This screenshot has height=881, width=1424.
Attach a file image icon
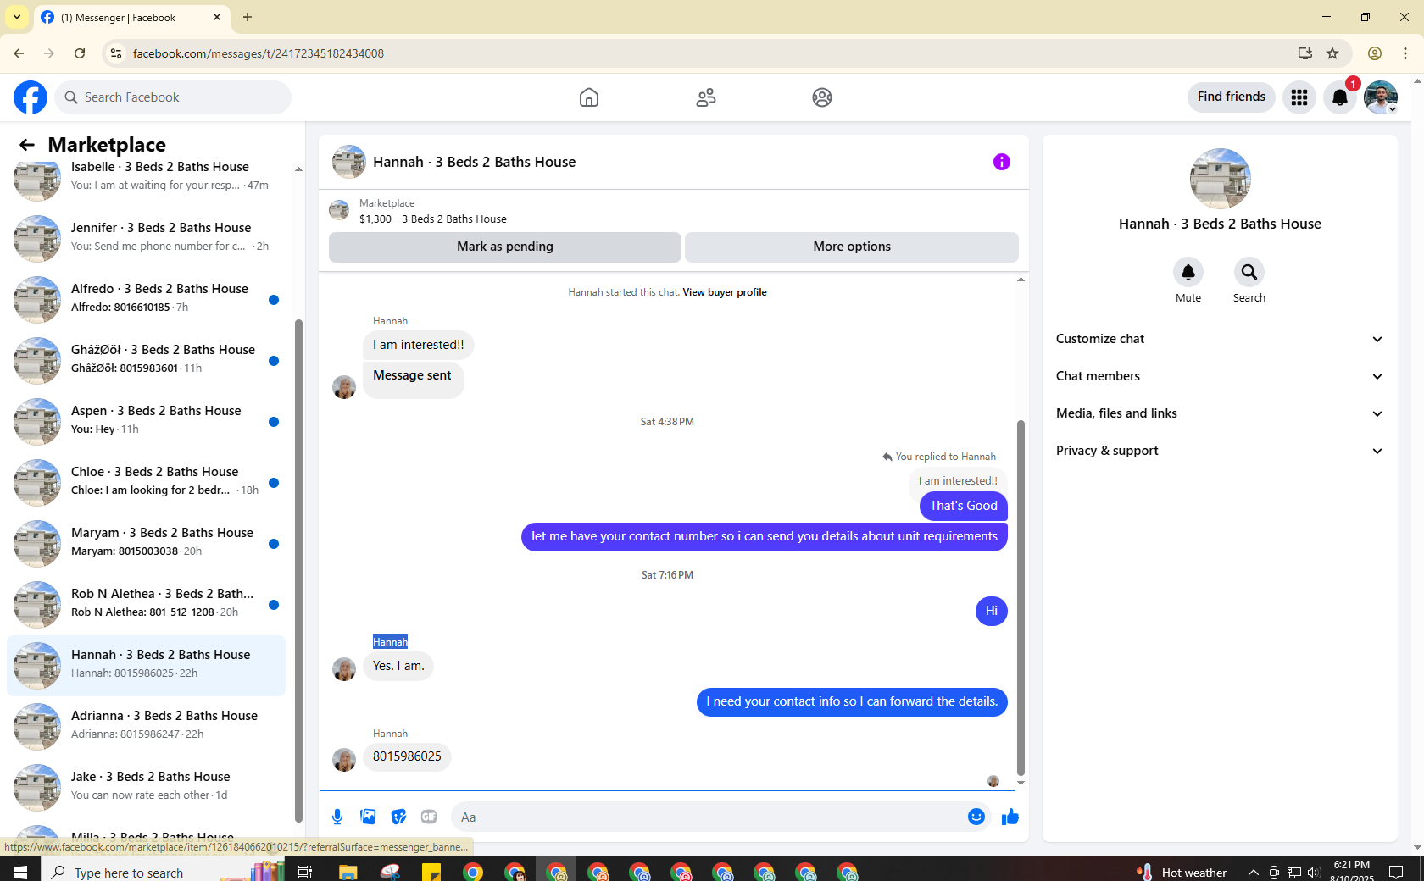368,817
